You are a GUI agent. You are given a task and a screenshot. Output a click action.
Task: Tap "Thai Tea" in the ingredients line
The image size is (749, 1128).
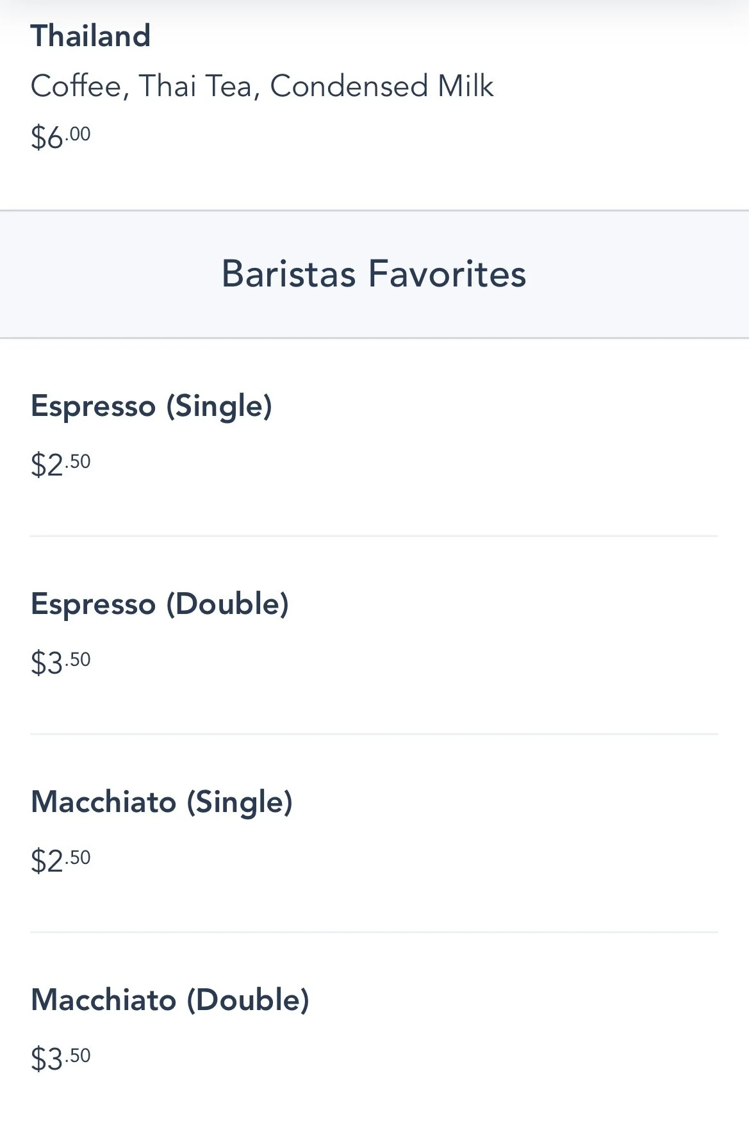195,86
